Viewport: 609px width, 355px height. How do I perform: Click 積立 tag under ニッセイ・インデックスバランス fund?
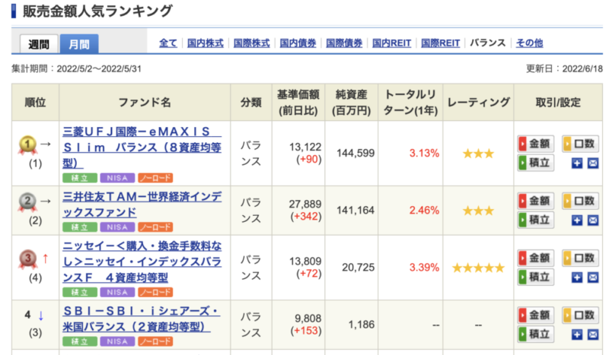[x=80, y=292]
